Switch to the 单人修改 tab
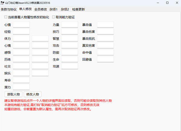This screenshot has width=181, height=131. (x=25, y=9)
